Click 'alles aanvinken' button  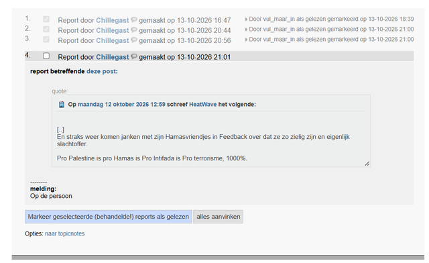[219, 217]
